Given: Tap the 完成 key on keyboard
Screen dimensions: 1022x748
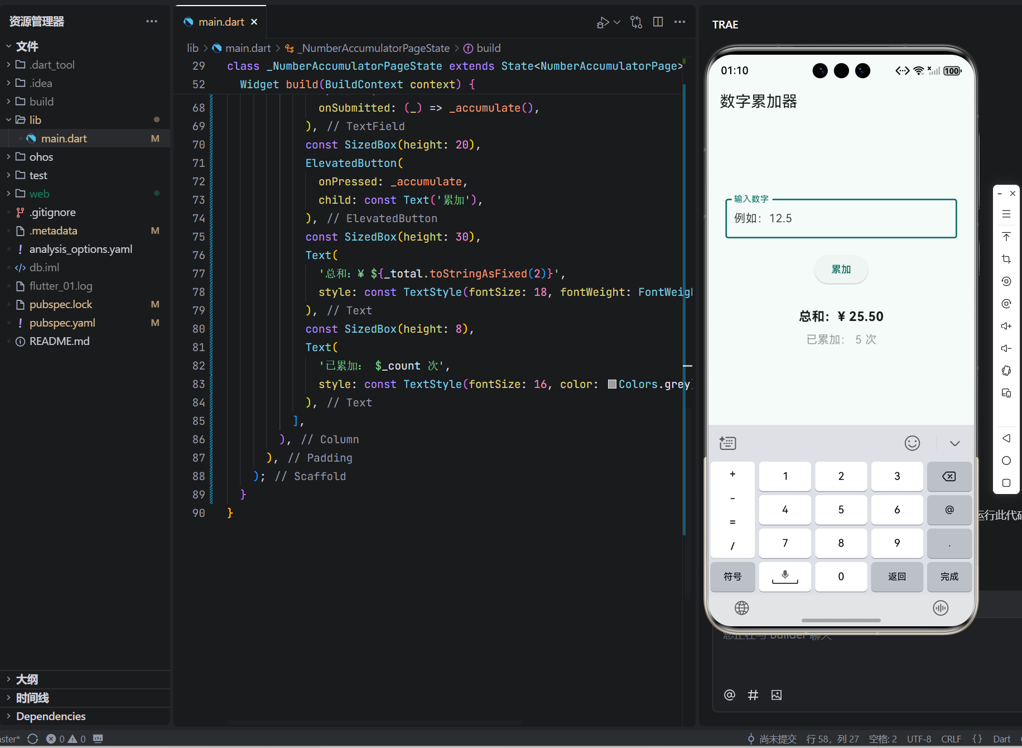Looking at the screenshot, I should 949,577.
